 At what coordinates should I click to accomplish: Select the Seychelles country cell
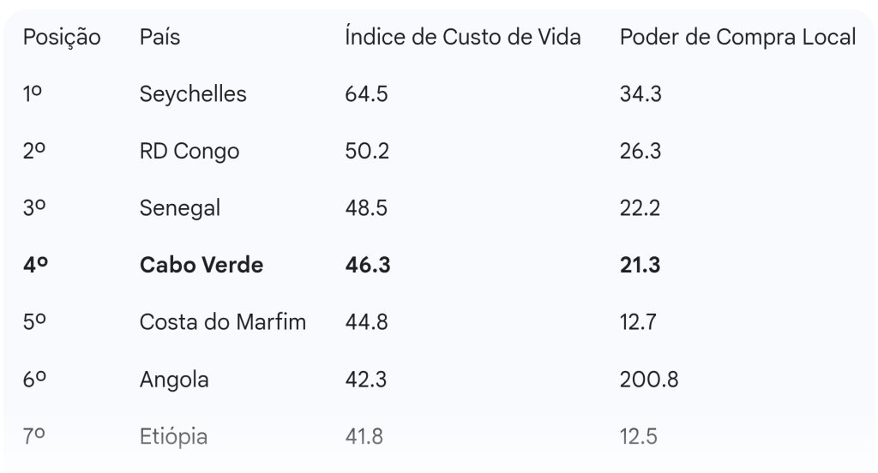point(193,94)
